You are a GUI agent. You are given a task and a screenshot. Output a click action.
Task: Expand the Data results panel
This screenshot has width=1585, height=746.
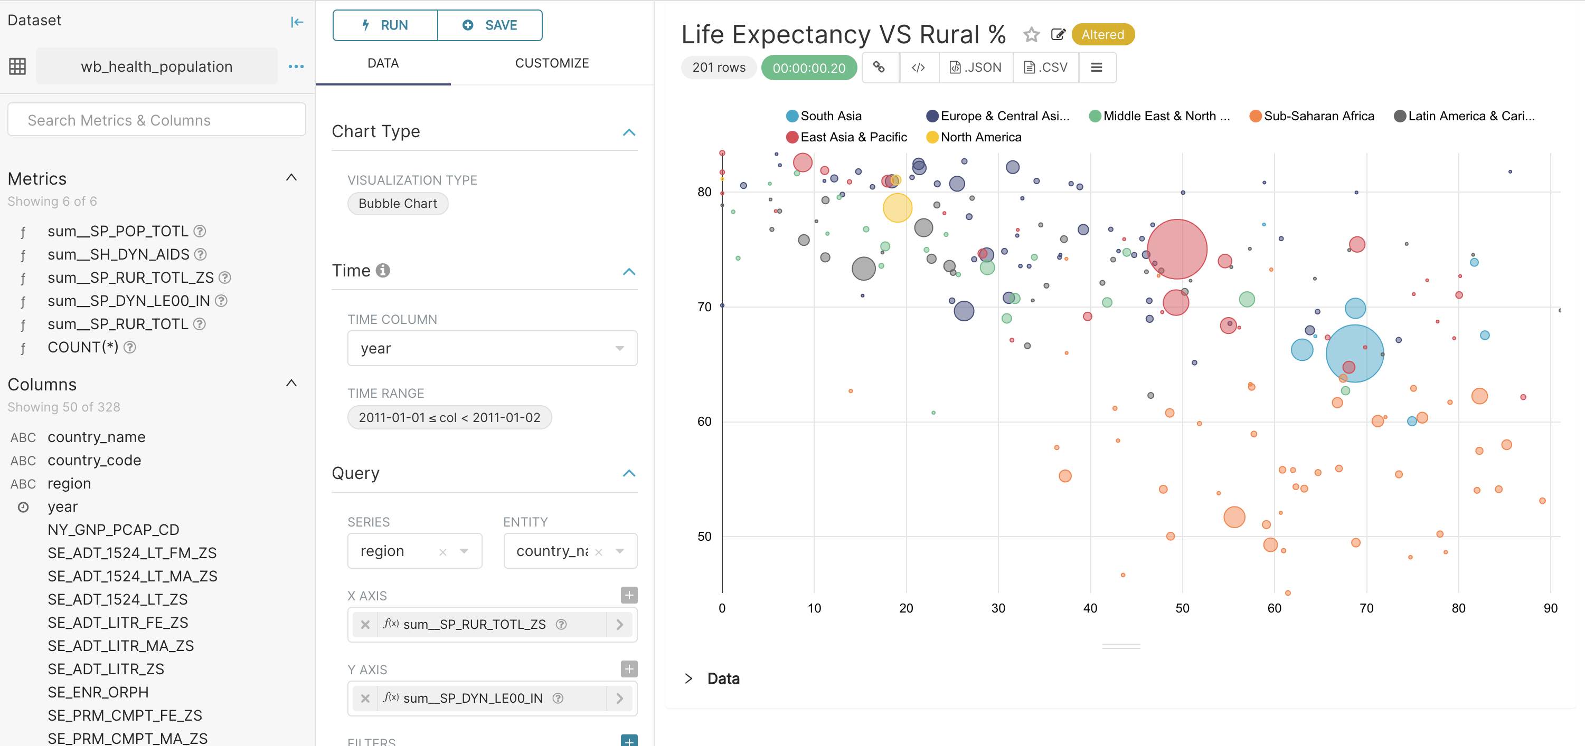[x=688, y=678]
